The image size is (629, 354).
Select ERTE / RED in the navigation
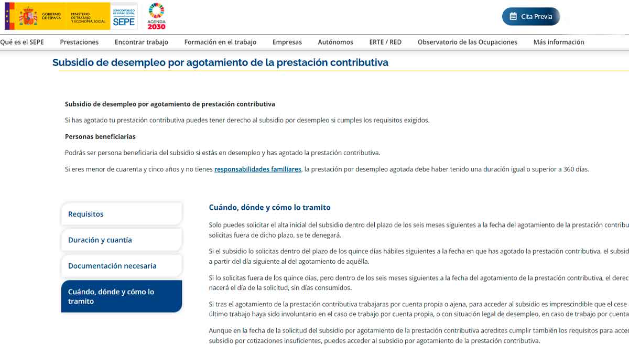coord(385,42)
